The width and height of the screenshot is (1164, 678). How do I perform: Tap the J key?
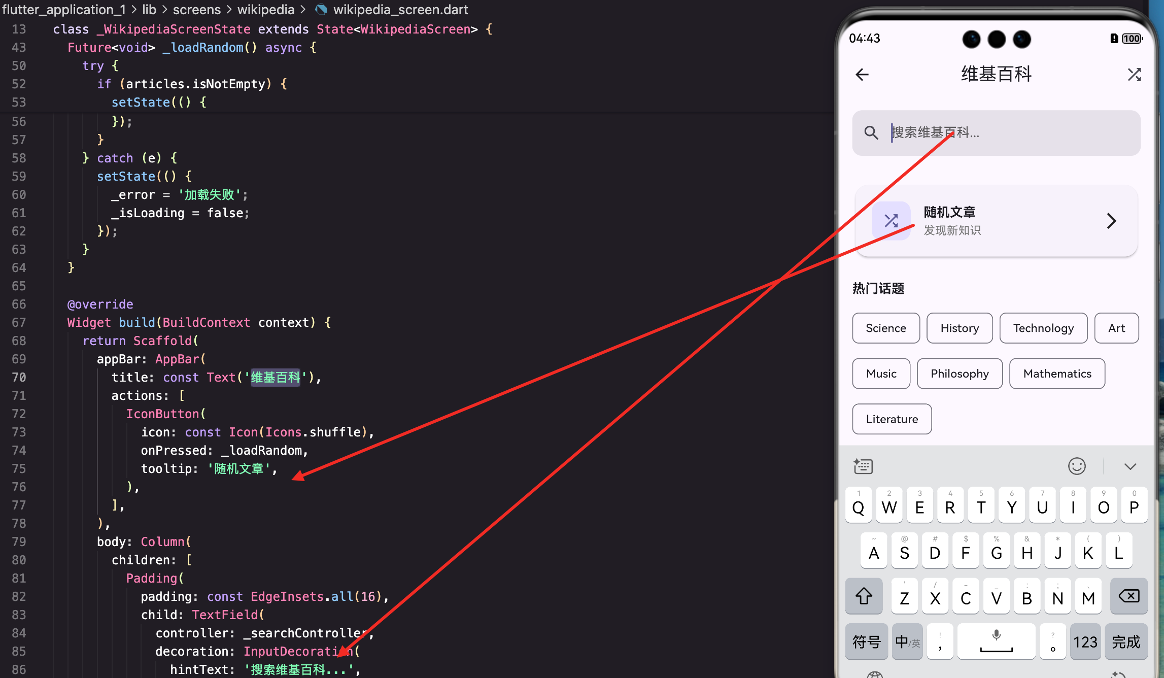point(1057,551)
